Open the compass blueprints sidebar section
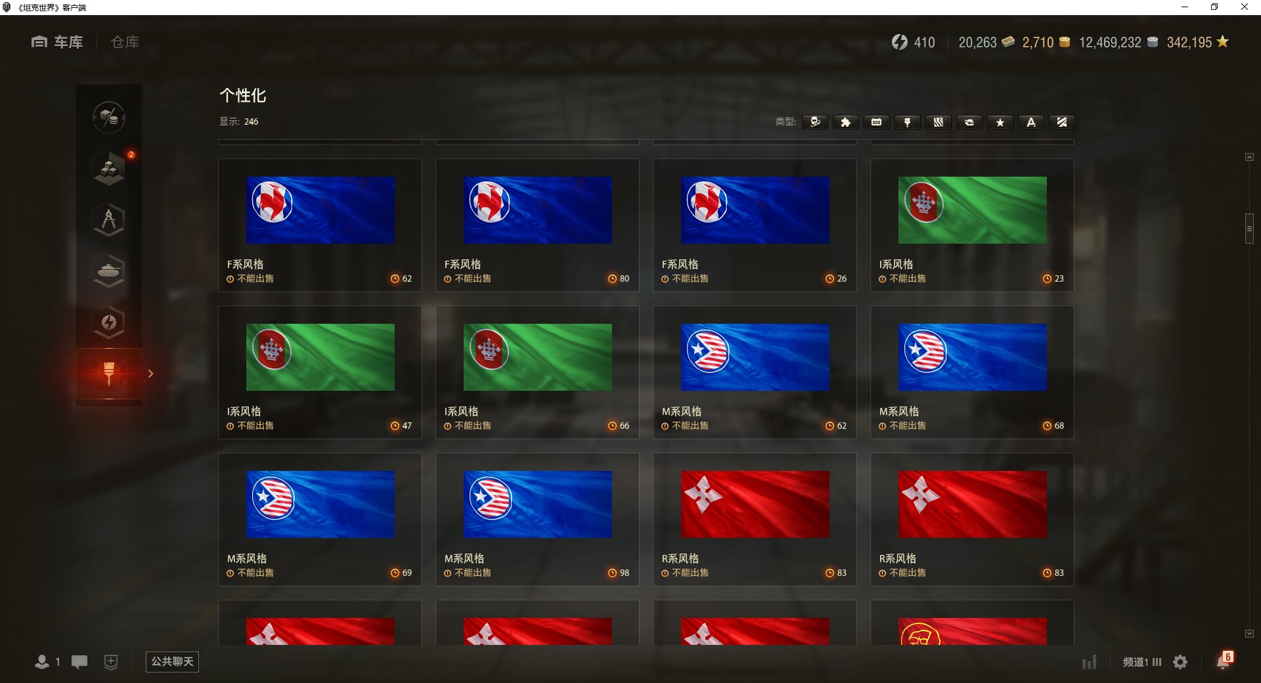1261x683 pixels. [x=109, y=219]
